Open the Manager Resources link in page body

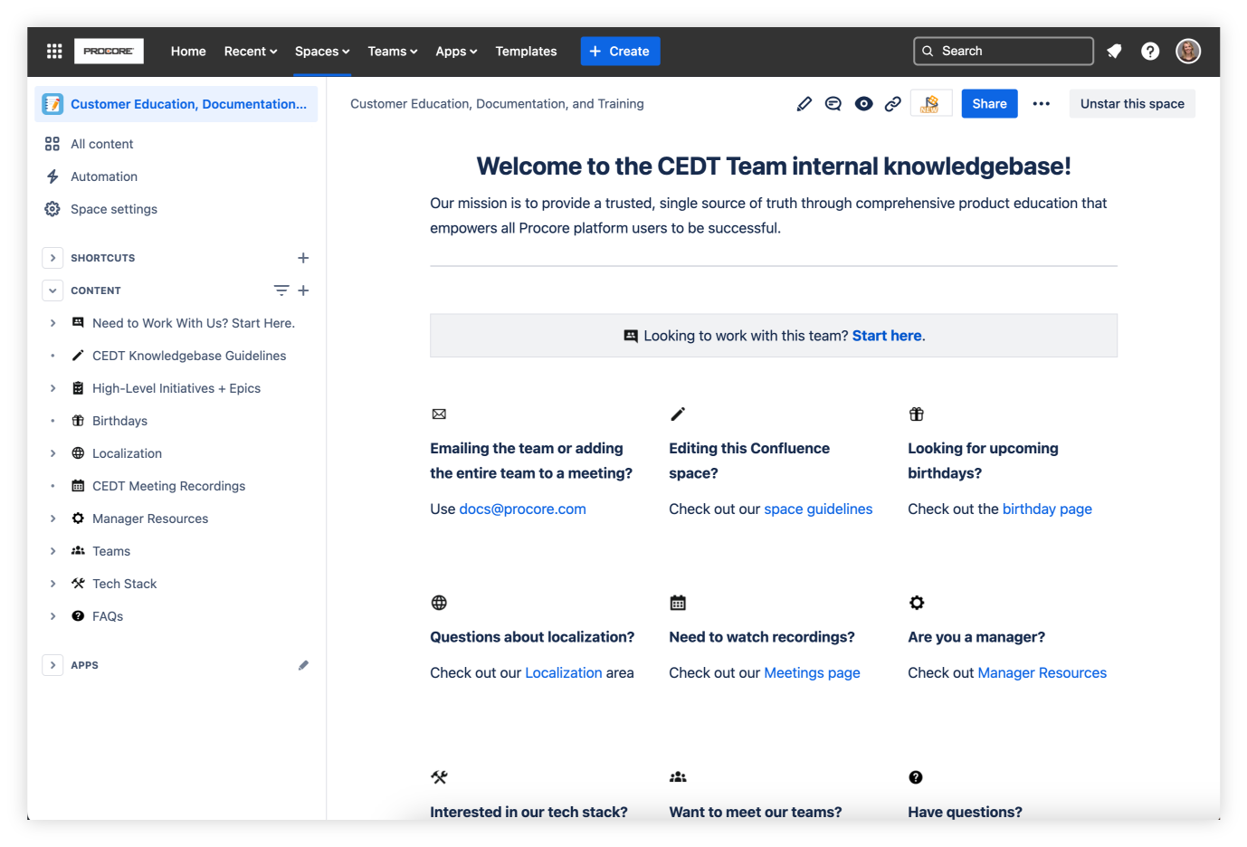[x=1042, y=673]
